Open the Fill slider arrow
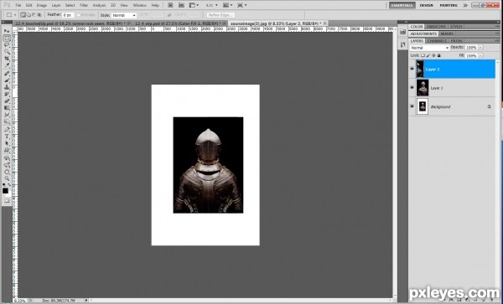Image resolution: width=503 pixels, height=304 pixels. click(x=480, y=55)
